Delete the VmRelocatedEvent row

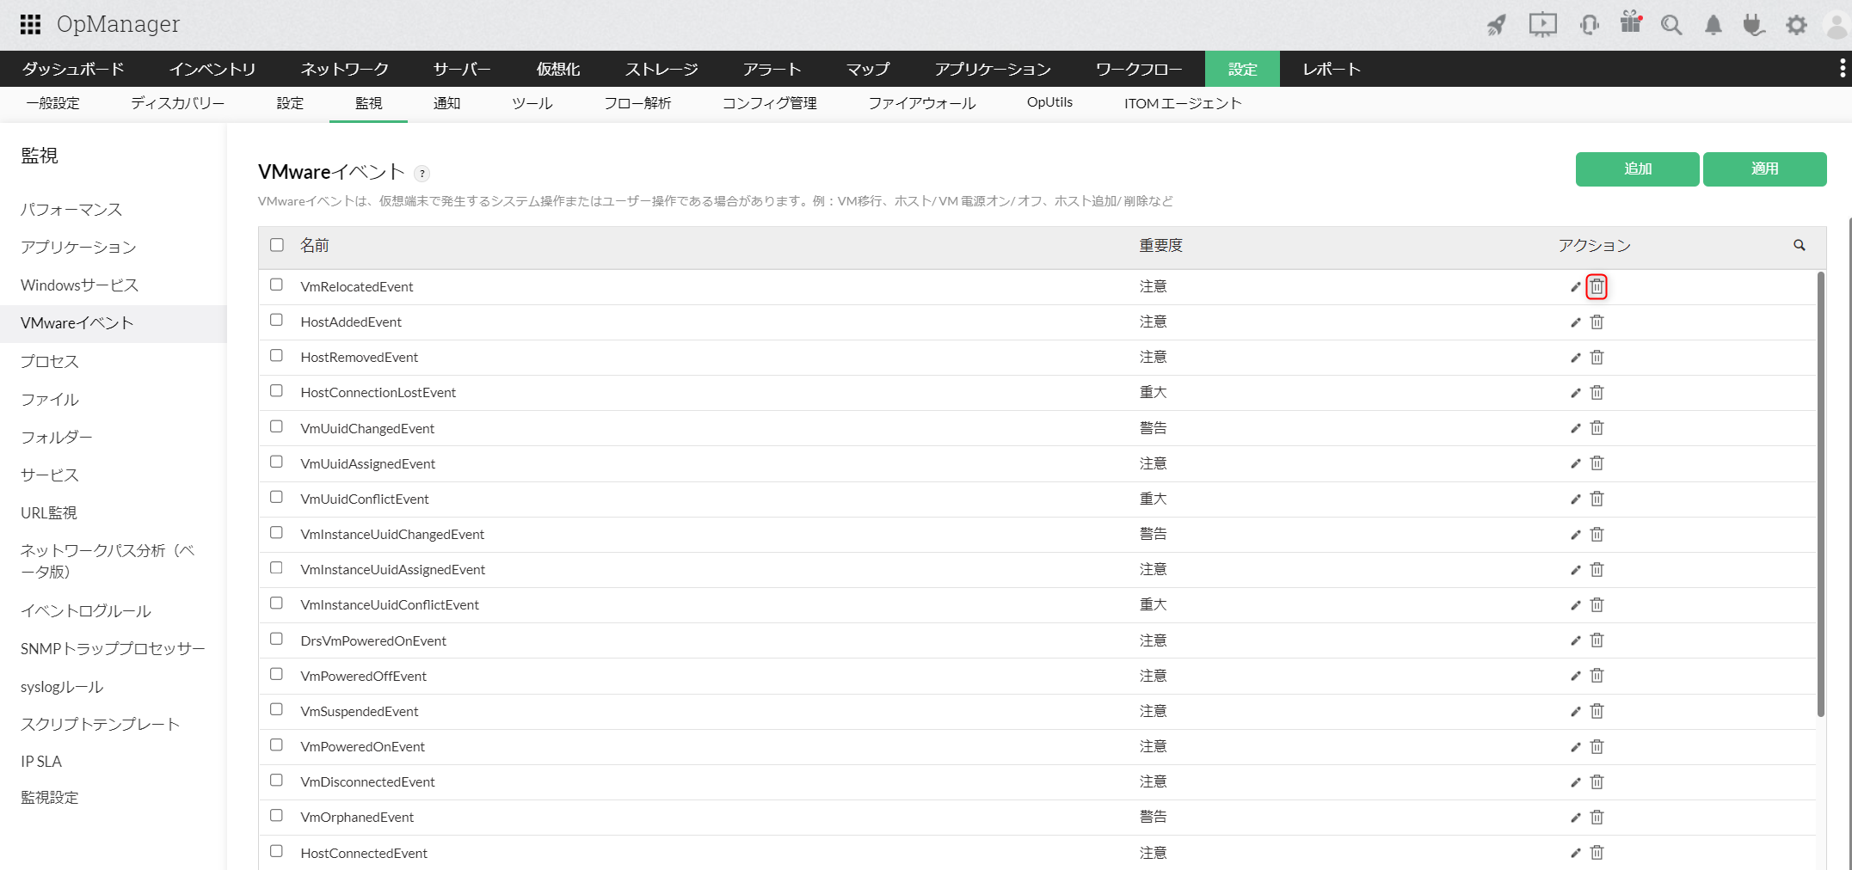point(1597,286)
